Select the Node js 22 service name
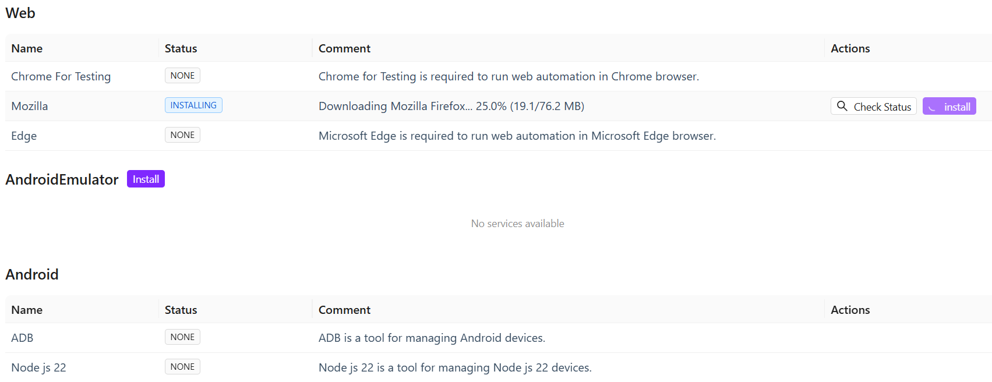This screenshot has height=382, width=992. pyautogui.click(x=38, y=367)
